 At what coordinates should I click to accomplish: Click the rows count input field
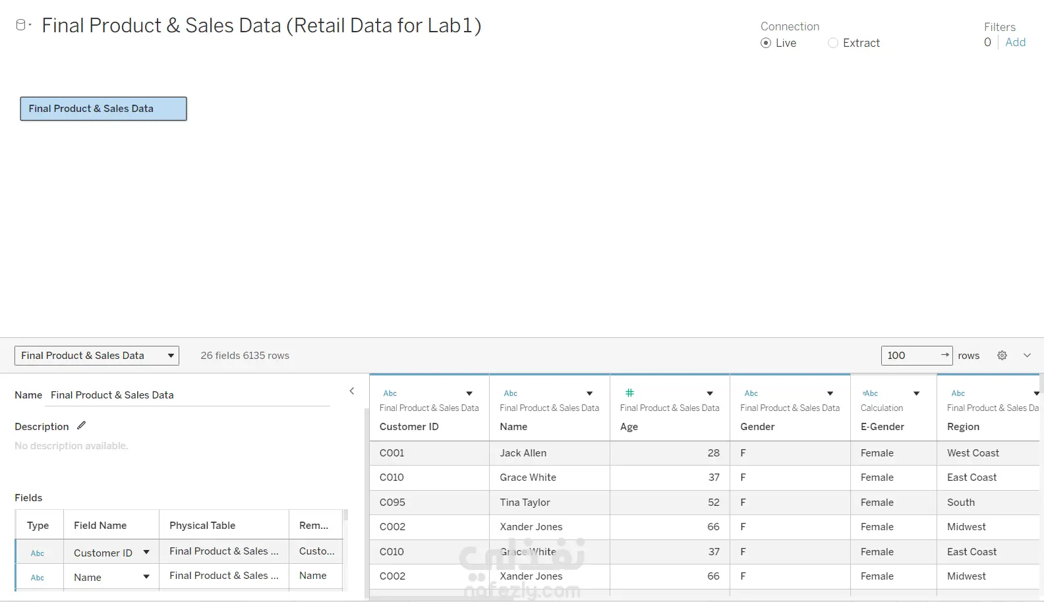coord(911,356)
